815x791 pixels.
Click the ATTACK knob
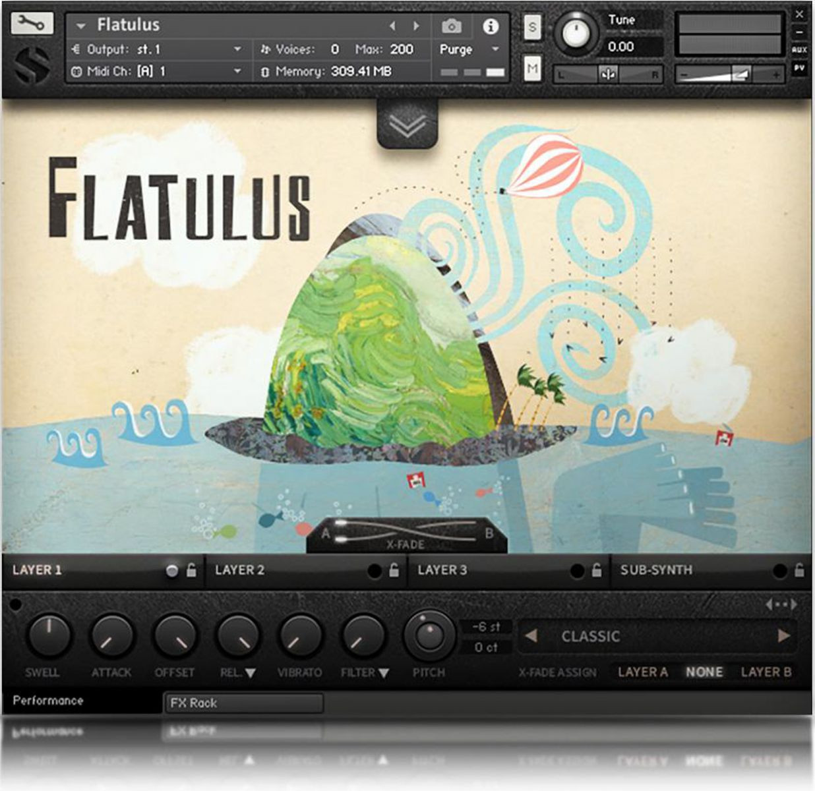coord(111,636)
